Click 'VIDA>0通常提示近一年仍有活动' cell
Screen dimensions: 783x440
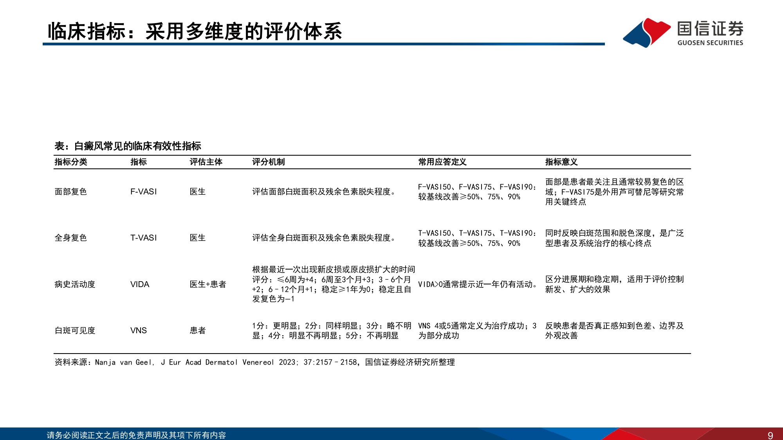click(x=478, y=284)
